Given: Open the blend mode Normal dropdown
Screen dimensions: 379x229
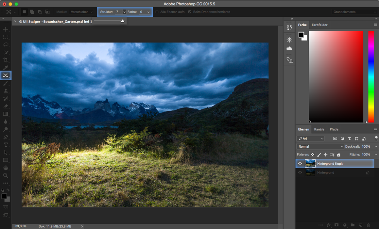Looking at the screenshot, I should coord(320,147).
